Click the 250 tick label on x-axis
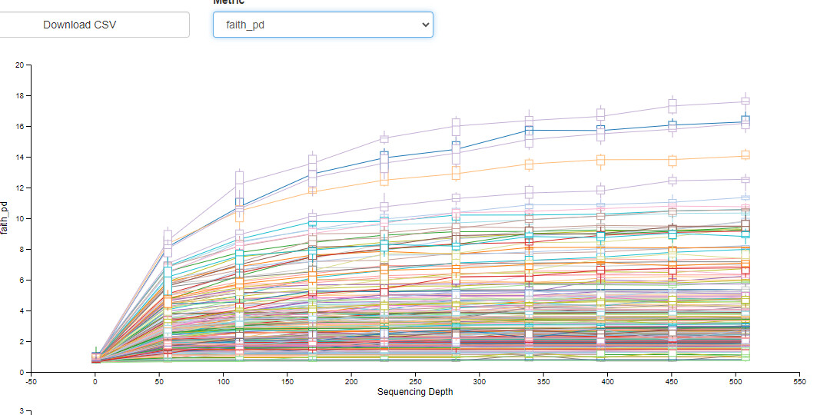Viewport: 817px width, 415px height. (x=415, y=381)
